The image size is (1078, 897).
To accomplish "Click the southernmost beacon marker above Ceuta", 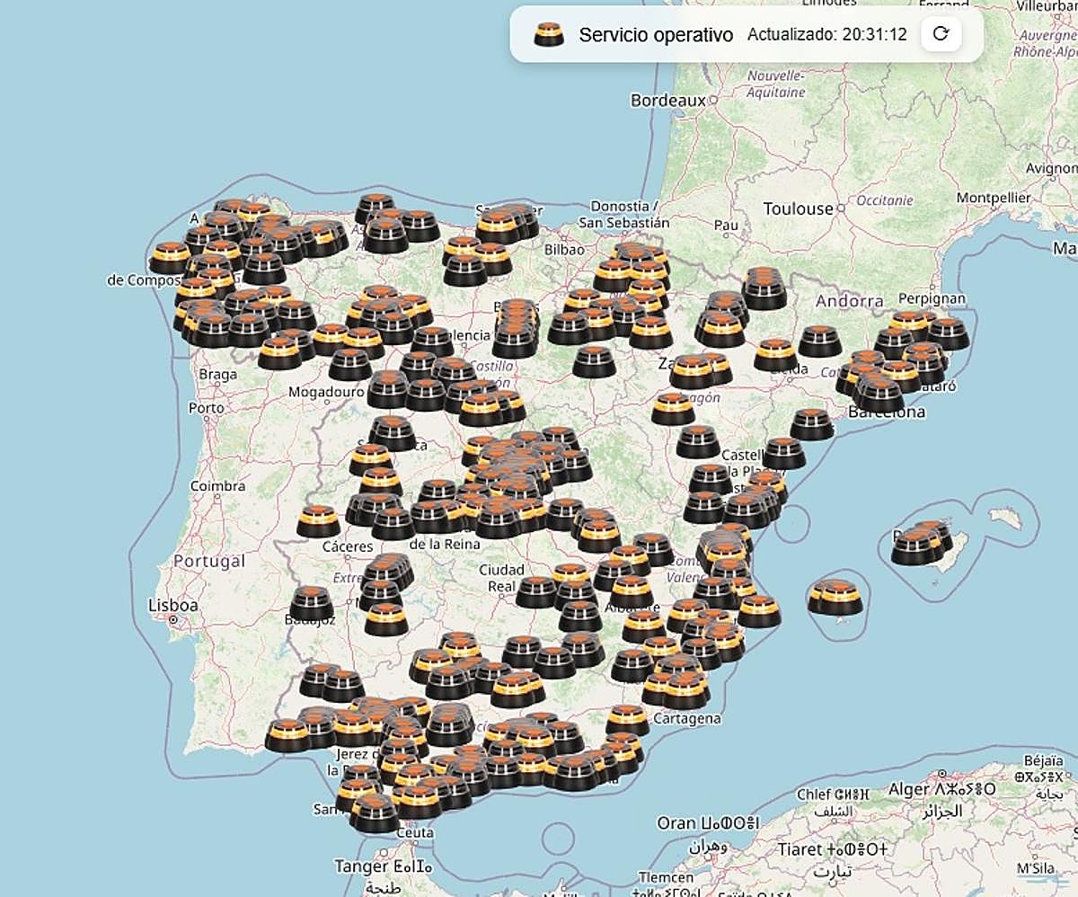I will [375, 813].
